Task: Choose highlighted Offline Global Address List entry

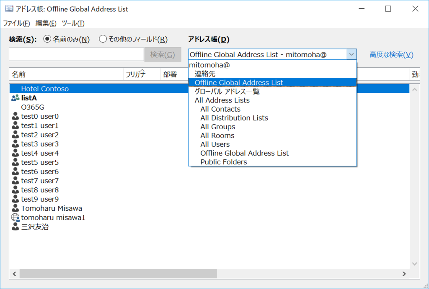Action: point(272,82)
